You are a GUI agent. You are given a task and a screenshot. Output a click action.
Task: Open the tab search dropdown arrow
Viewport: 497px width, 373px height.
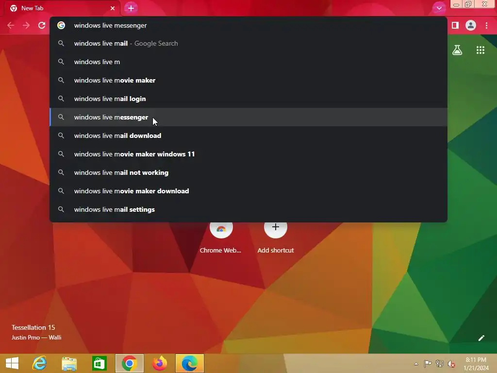(439, 8)
